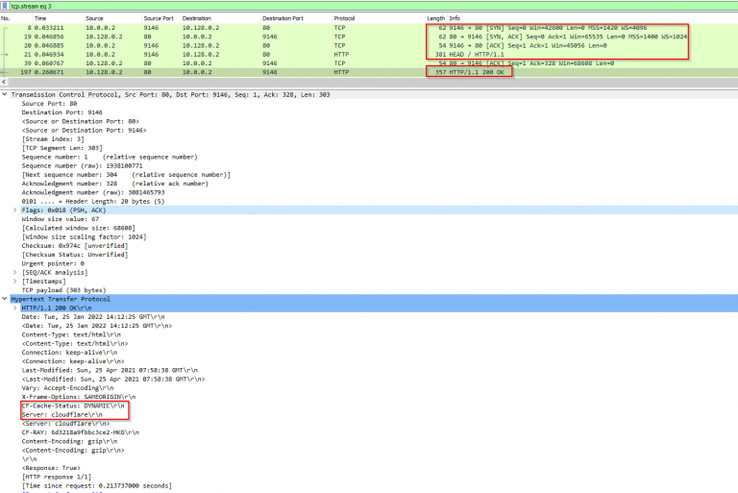This screenshot has width=738, height=493.
Task: Expand the Flags: 0x018 (PSH, ACK) node
Action: click(x=14, y=210)
